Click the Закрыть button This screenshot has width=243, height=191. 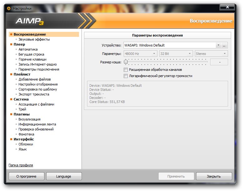[x=214, y=176]
